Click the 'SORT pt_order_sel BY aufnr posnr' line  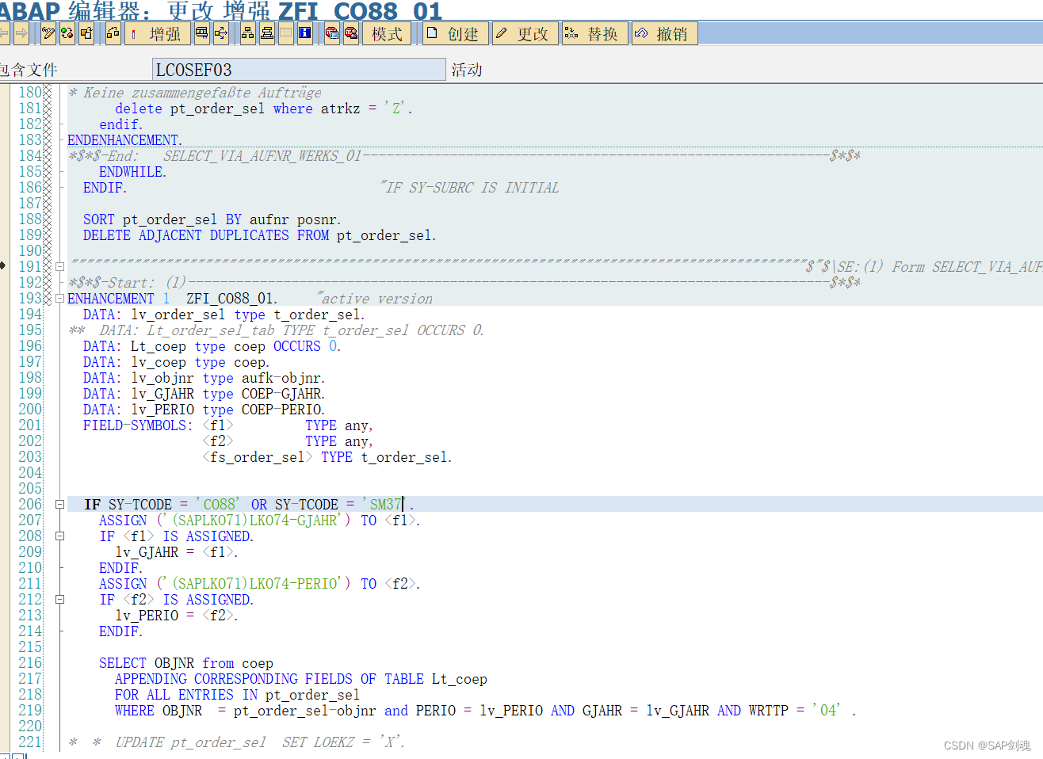pyautogui.click(x=212, y=219)
